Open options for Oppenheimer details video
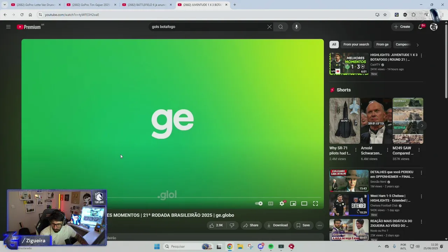The width and height of the screenshot is (448, 252). 421,173
